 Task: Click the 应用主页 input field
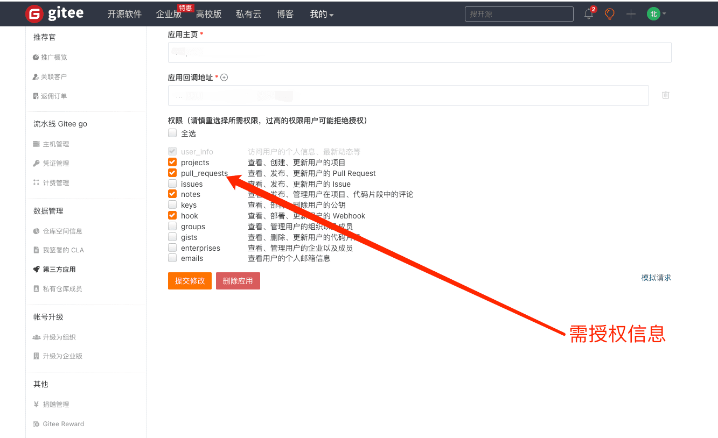420,52
